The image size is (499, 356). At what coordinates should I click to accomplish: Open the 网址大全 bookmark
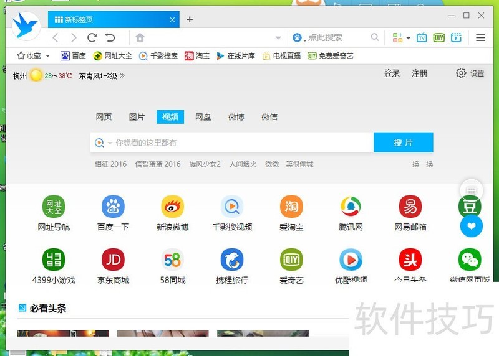(x=112, y=56)
